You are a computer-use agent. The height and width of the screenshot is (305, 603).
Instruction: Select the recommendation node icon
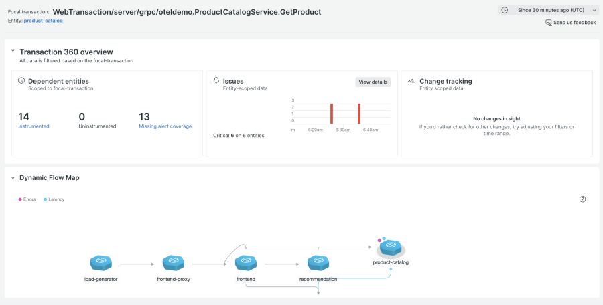click(318, 263)
